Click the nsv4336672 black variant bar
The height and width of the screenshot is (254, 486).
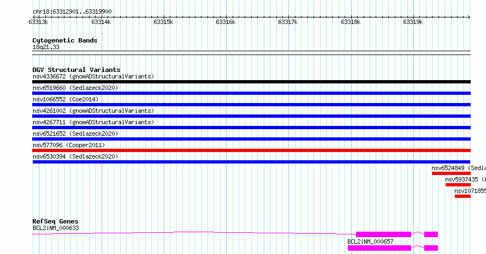tap(251, 82)
